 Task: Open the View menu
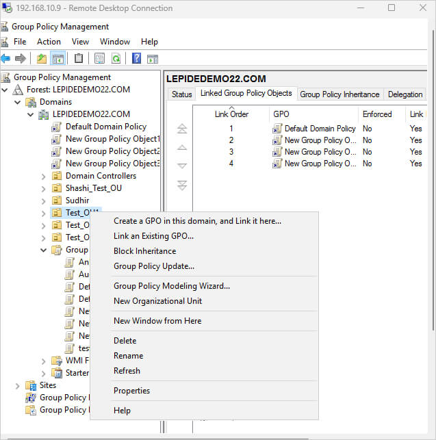(80, 42)
